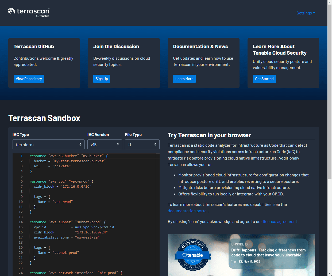Open the IAC Type terraform dropdown
Image resolution: width=332 pixels, height=276 pixels.
(49, 145)
